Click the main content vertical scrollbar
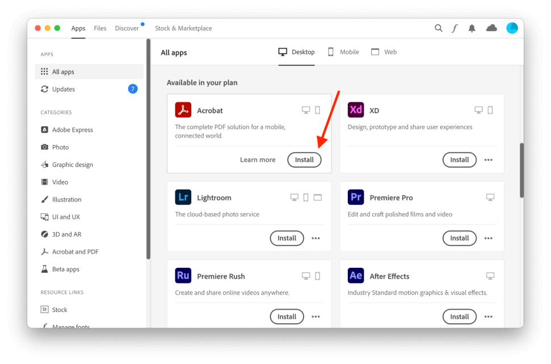This screenshot has width=551, height=364. click(x=522, y=170)
